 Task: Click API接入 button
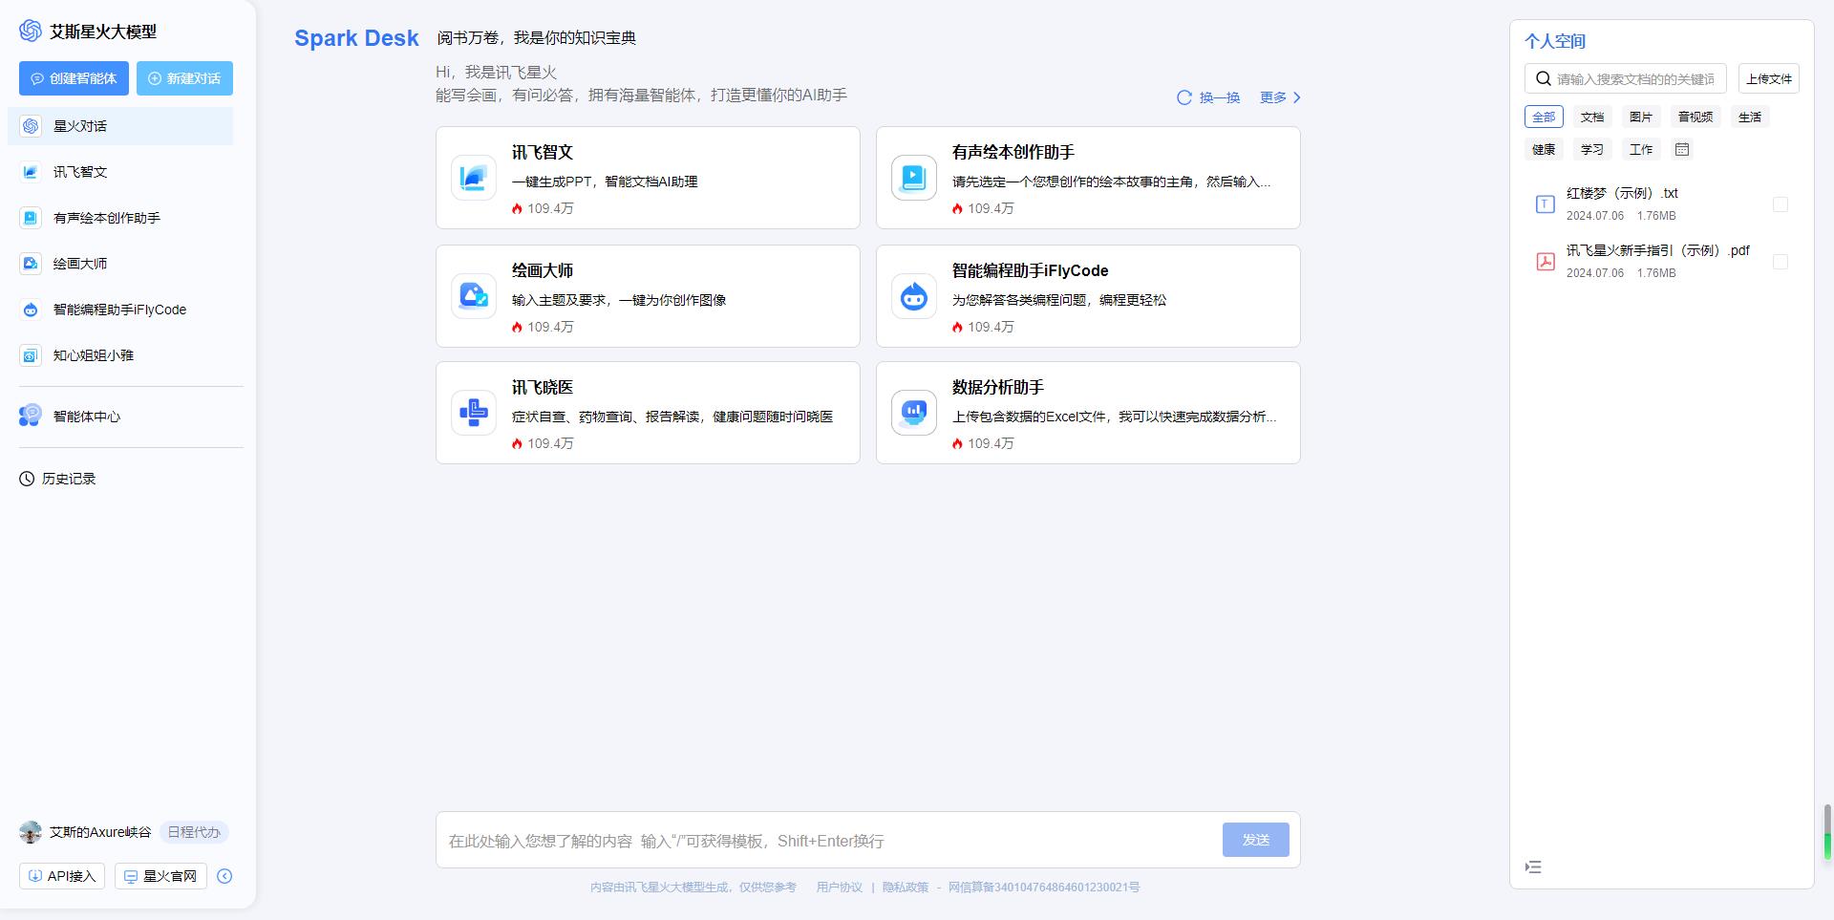[62, 876]
